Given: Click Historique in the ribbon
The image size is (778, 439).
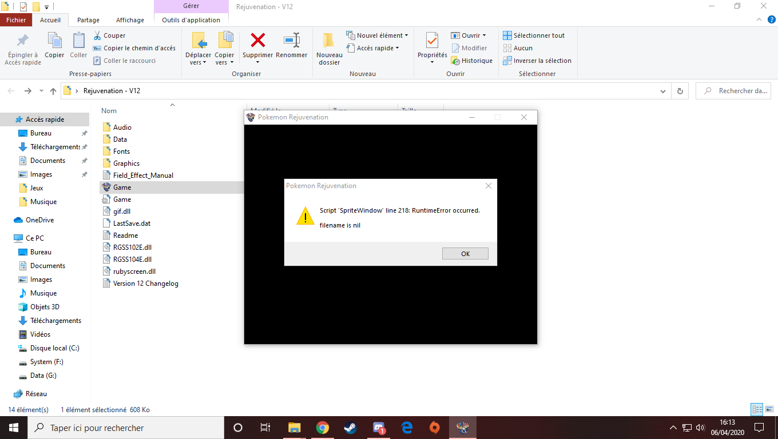Looking at the screenshot, I should click(472, 61).
